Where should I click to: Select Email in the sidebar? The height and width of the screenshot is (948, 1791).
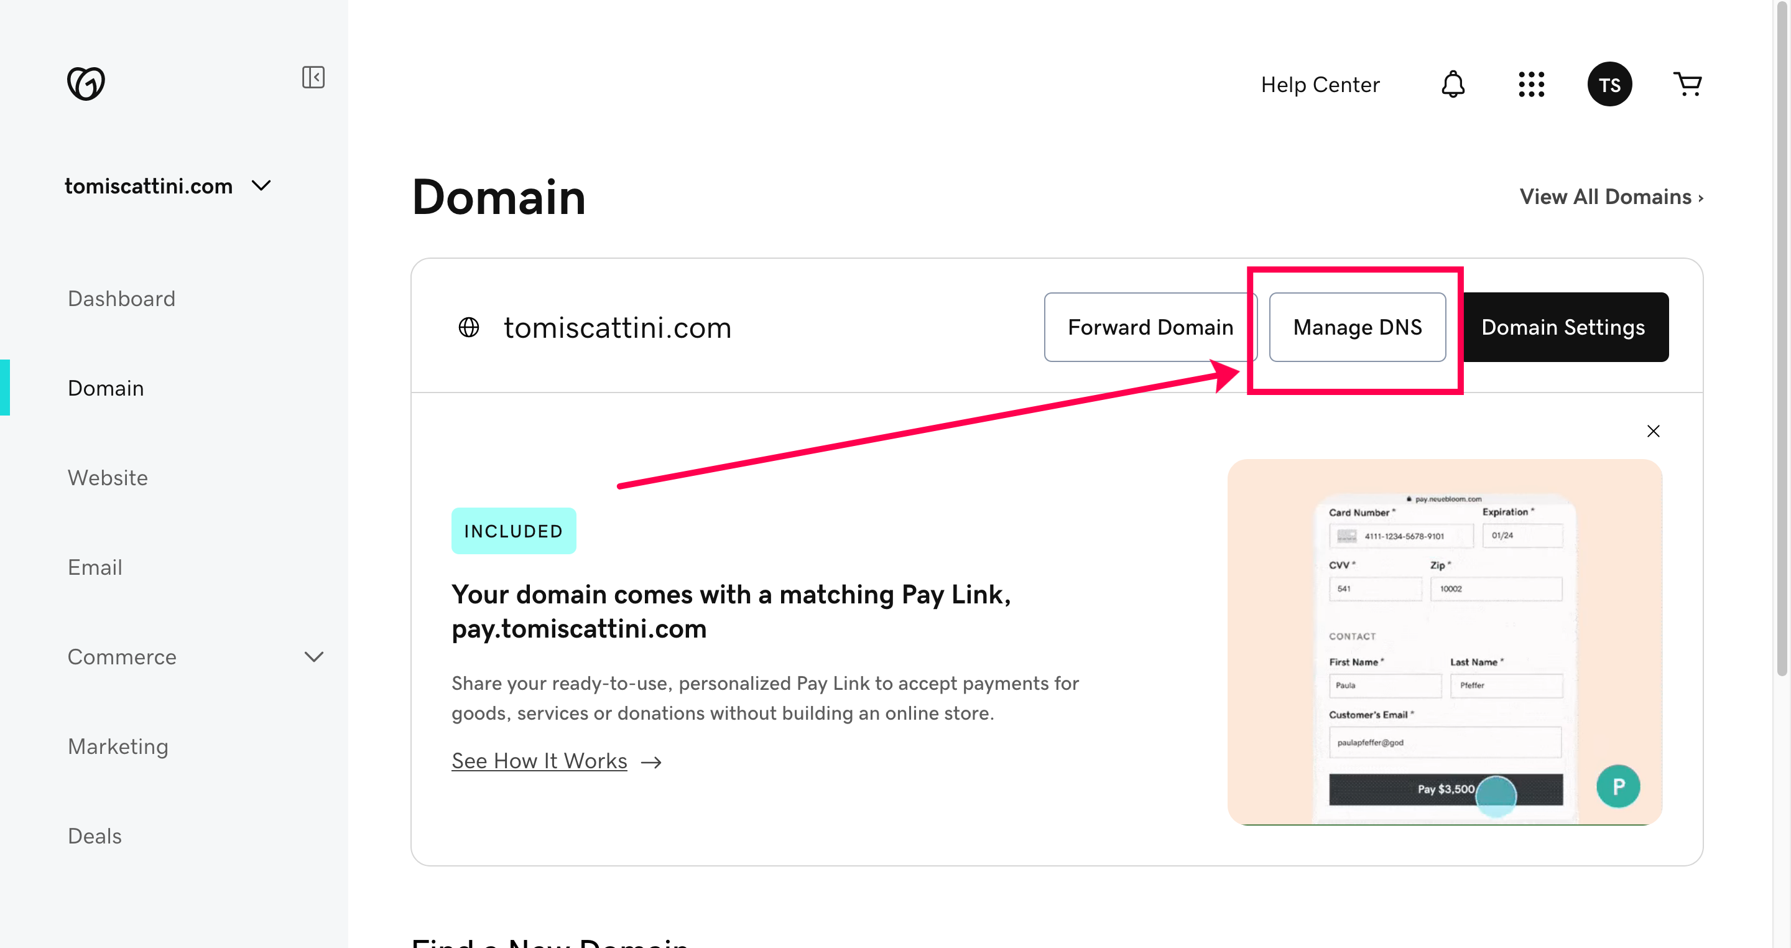tap(95, 567)
